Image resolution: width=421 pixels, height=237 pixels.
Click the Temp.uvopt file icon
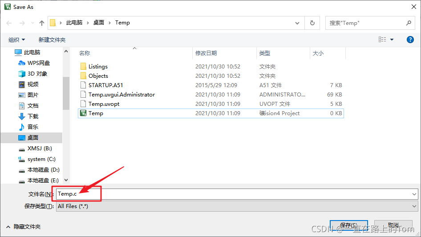click(83, 104)
